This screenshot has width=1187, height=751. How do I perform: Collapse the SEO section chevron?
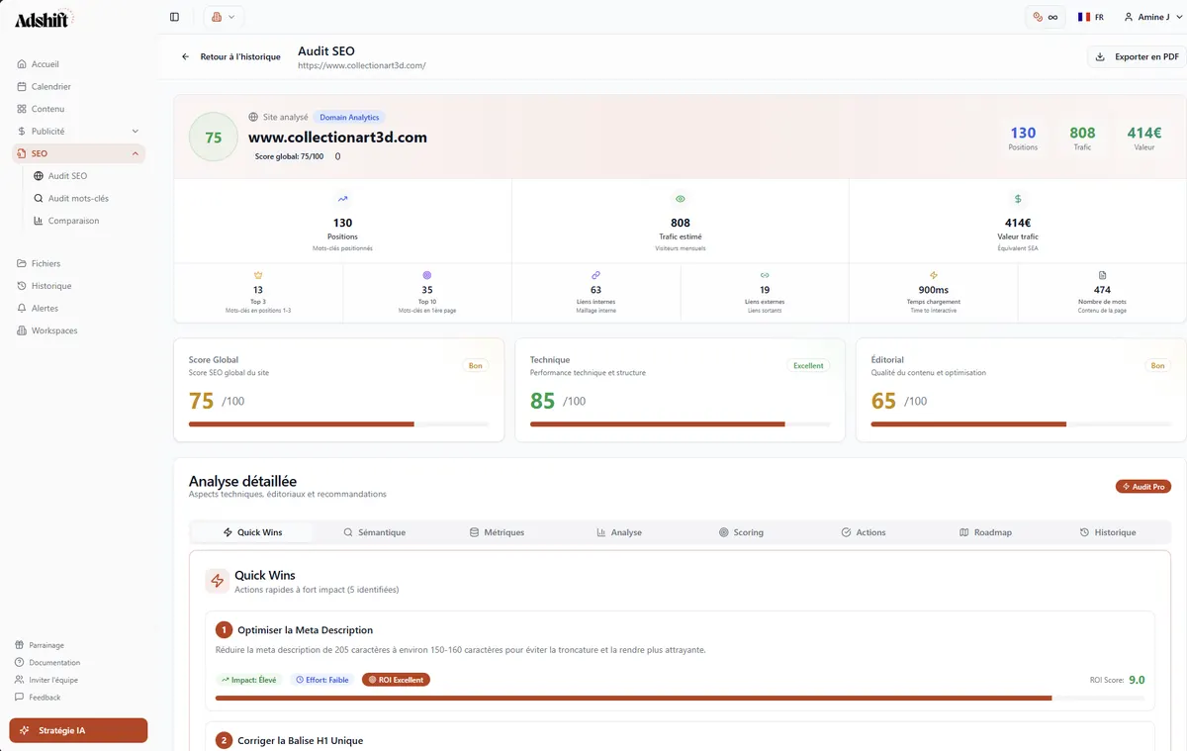(x=136, y=153)
